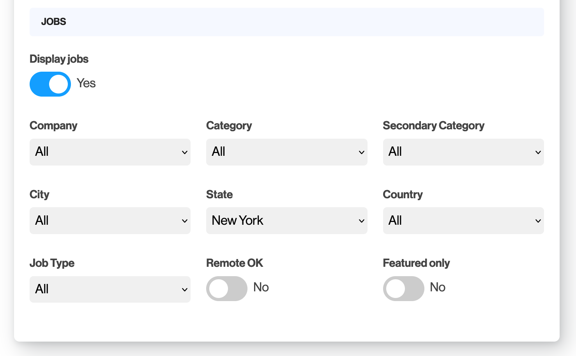The width and height of the screenshot is (576, 356).
Task: Click the Yes text beside Display jobs
Action: (x=86, y=83)
